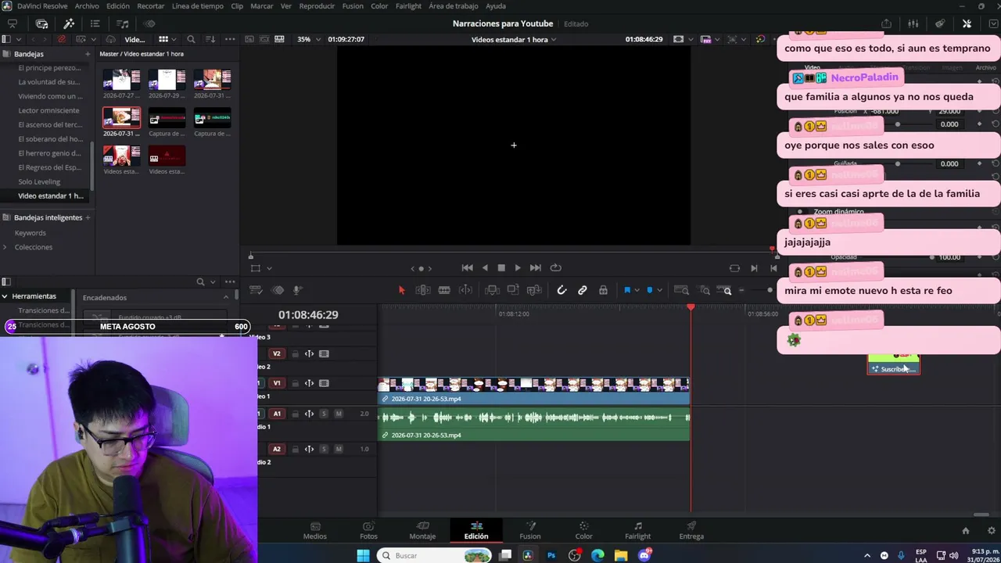Screen dimensions: 1001x563
Task: Click the Replace clip edit icon
Action: [534, 291]
